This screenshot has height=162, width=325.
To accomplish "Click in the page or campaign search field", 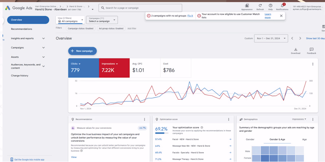I will pyautogui.click(x=140, y=8).
